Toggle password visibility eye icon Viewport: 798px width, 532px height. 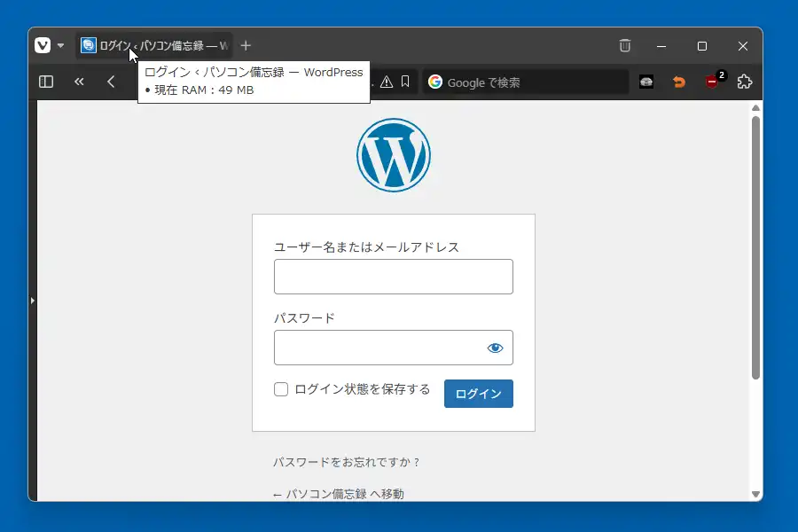pos(495,348)
